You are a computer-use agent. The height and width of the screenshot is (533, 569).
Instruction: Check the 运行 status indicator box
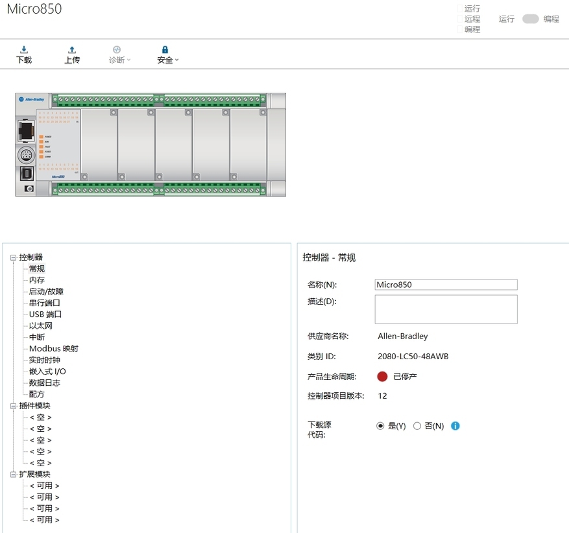click(460, 8)
